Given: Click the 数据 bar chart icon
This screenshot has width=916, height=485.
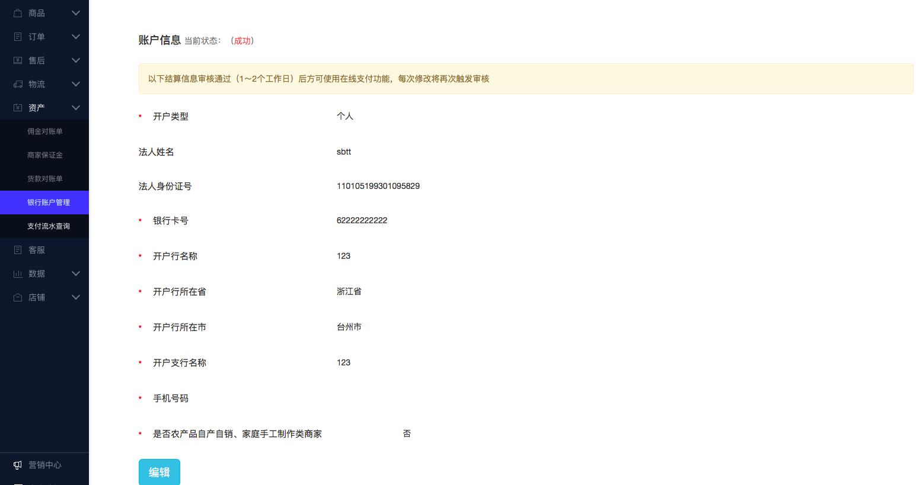Looking at the screenshot, I should [18, 273].
